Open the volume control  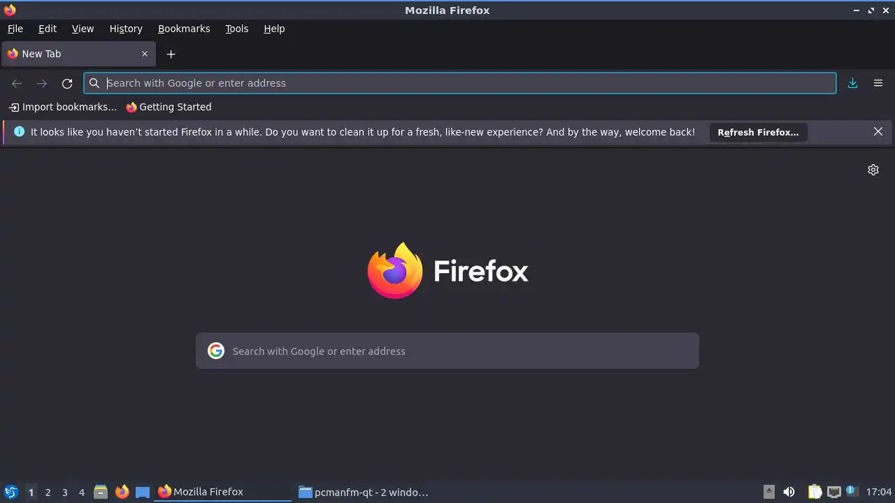pyautogui.click(x=789, y=492)
